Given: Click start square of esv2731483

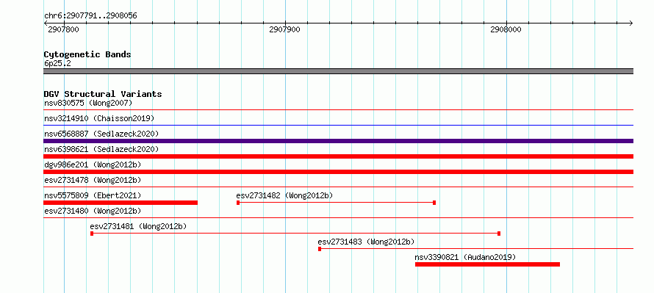Looking at the screenshot, I should pyautogui.click(x=320, y=249).
